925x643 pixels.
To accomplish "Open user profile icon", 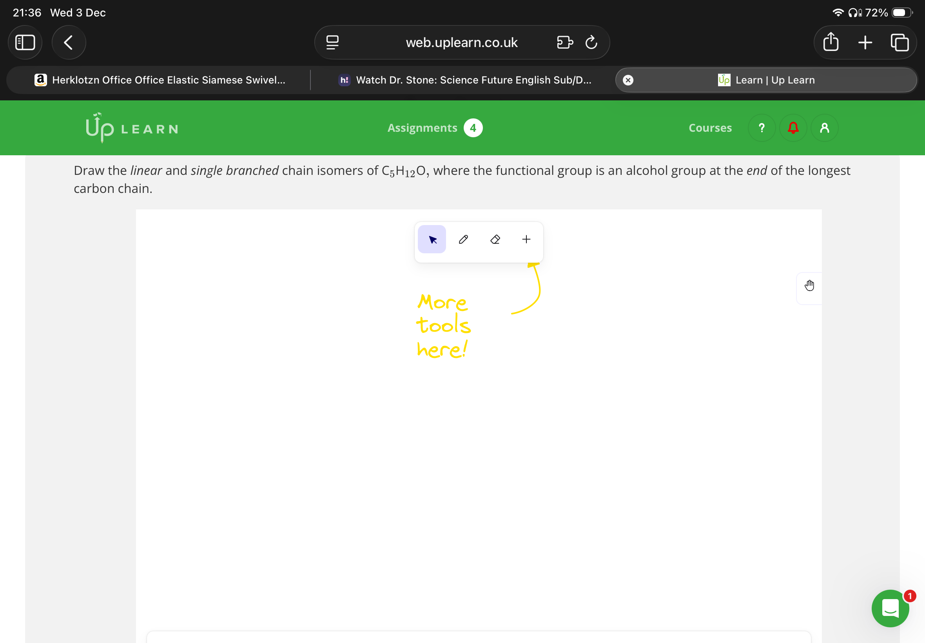I will [824, 128].
